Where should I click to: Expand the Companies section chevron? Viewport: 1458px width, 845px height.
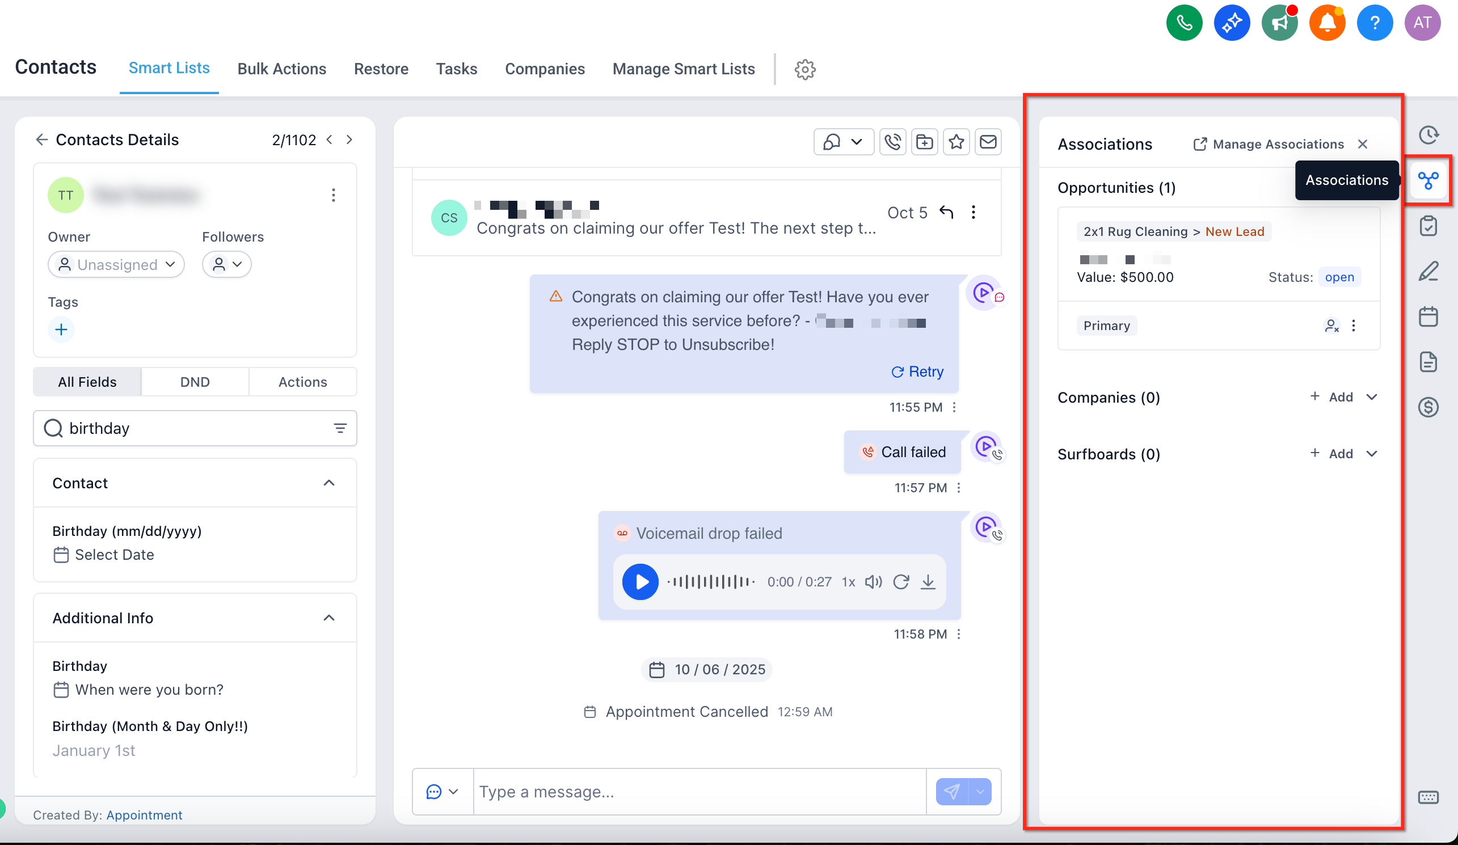pyautogui.click(x=1372, y=397)
